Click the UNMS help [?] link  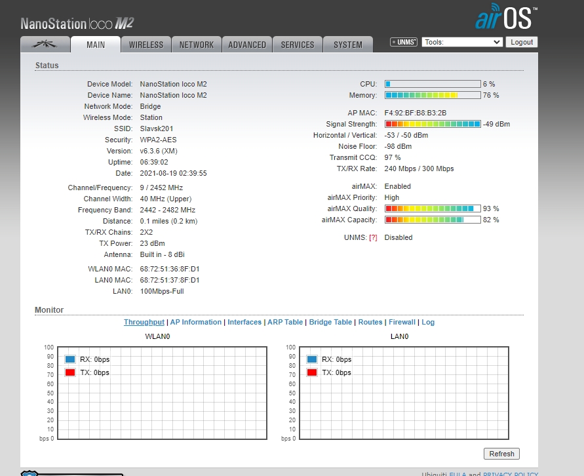373,237
